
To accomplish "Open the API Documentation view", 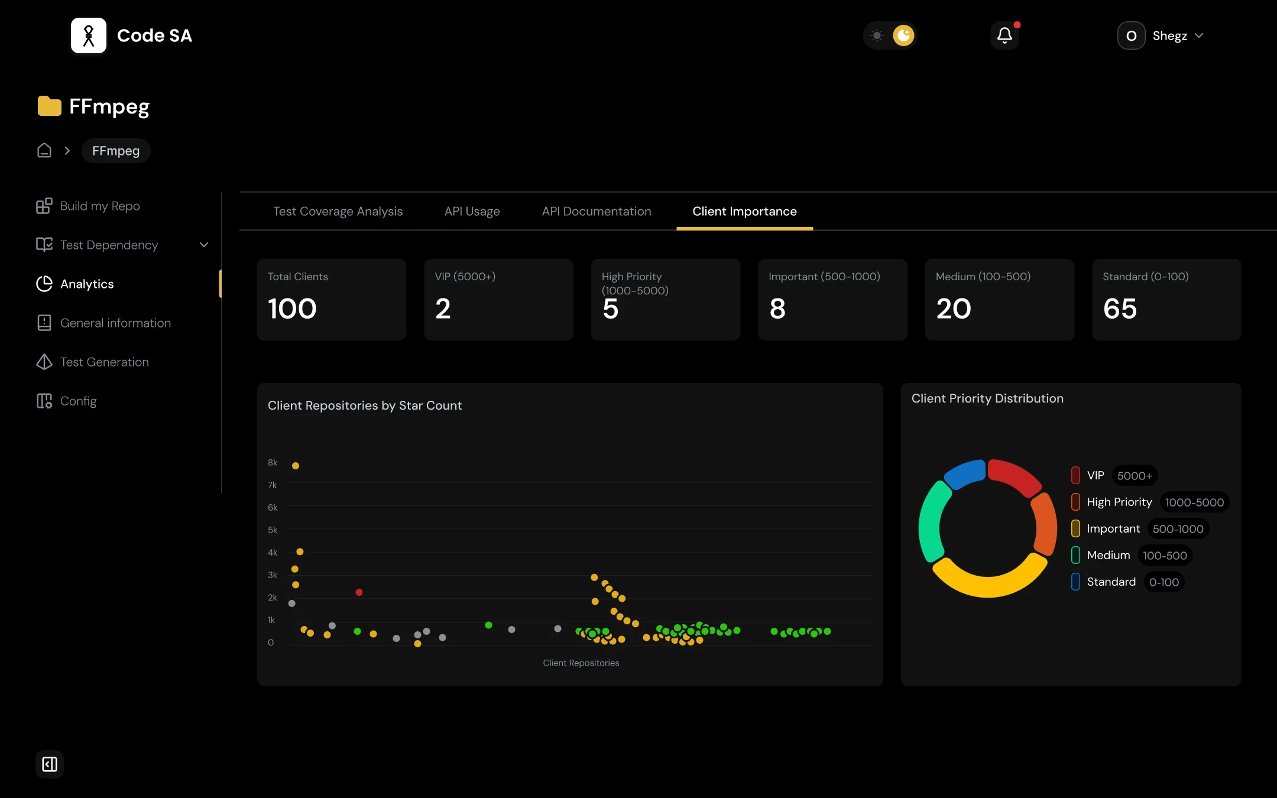I will [x=596, y=211].
